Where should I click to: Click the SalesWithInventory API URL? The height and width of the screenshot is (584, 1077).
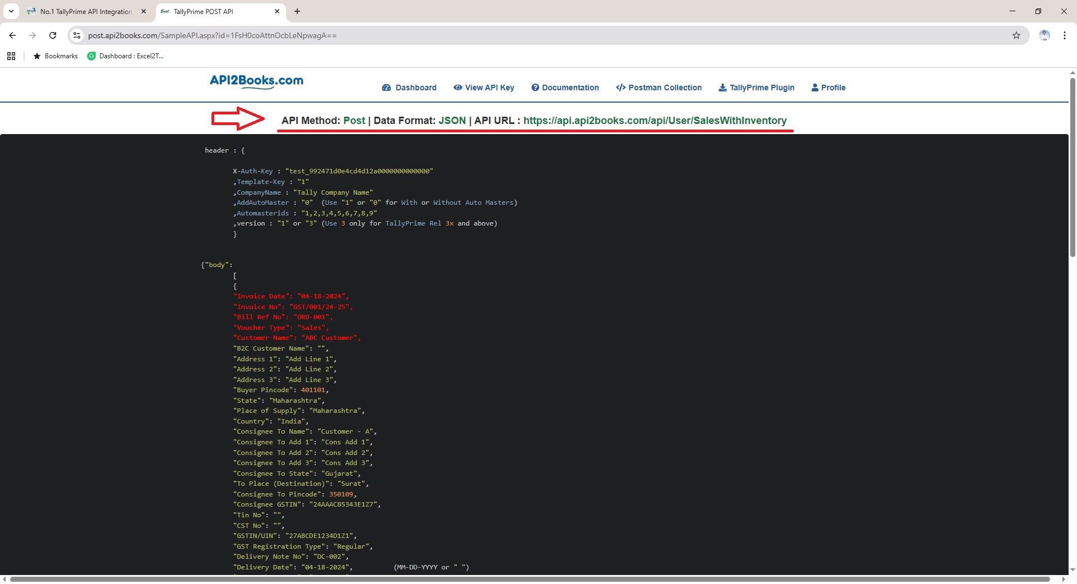[x=655, y=121]
